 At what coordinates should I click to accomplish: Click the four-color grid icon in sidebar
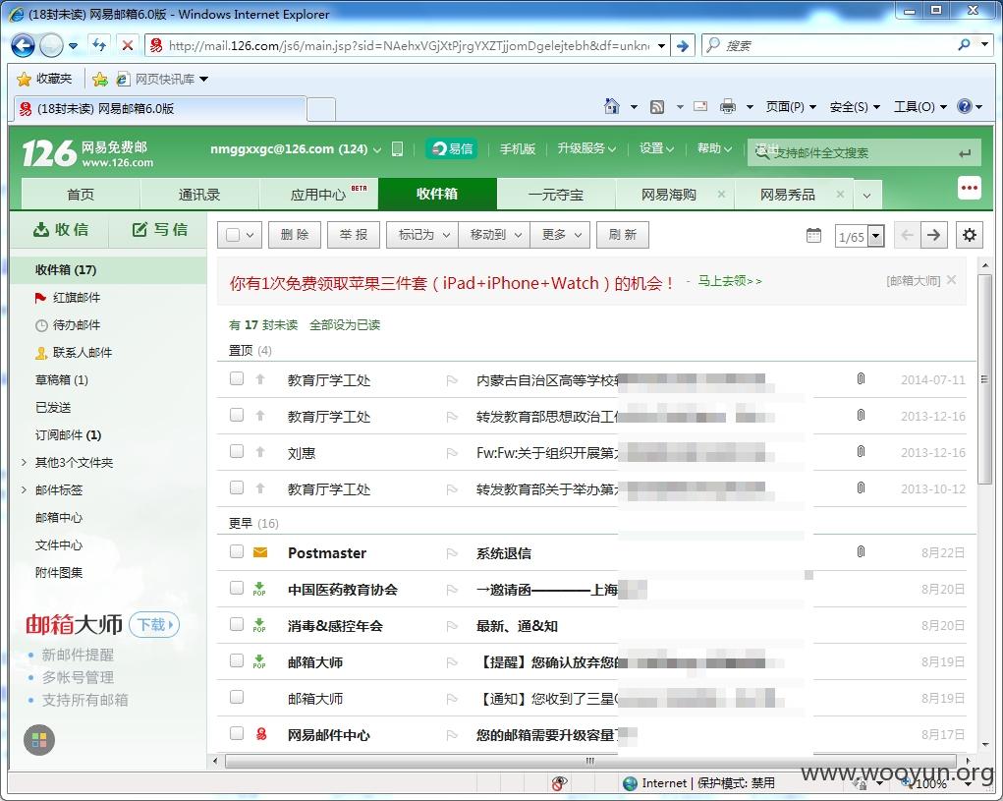(39, 740)
